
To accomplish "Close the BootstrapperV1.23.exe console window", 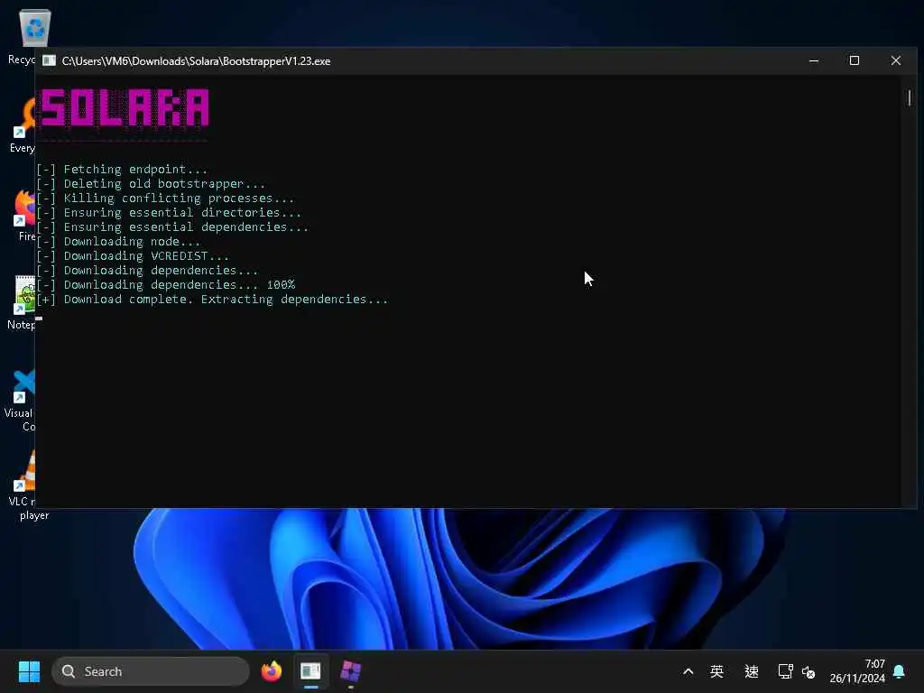I will point(896,60).
